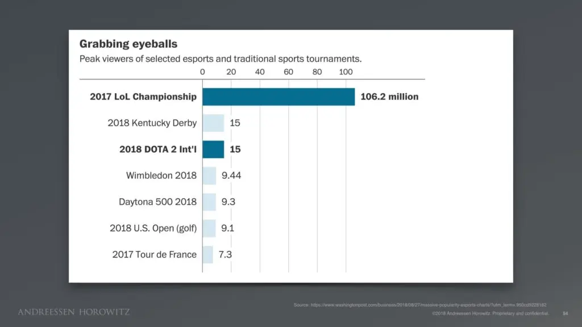
Task: Click the Wimbledon 2018 bar
Action: click(x=209, y=176)
